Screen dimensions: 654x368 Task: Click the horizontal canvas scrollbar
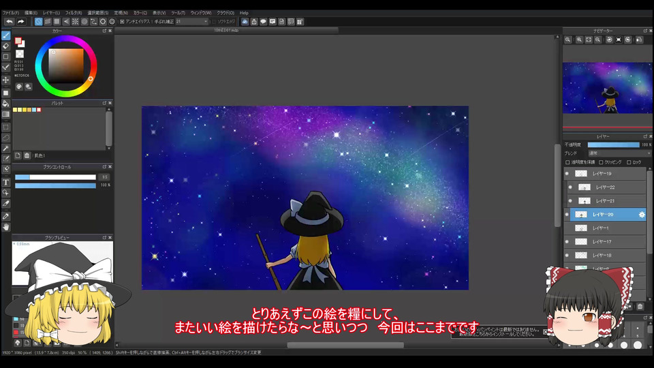click(345, 345)
